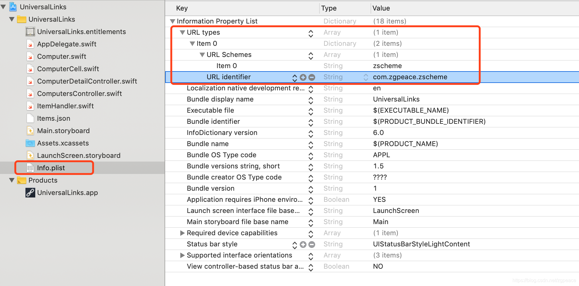Open key stepper for URL Schemes
The image size is (579, 286).
pyautogui.click(x=311, y=56)
